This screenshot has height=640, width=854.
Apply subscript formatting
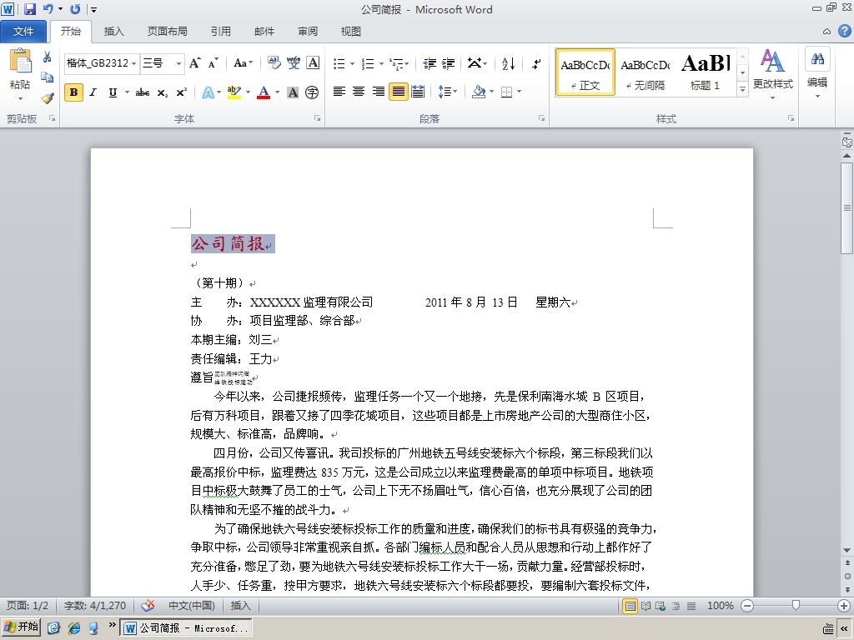coord(163,92)
